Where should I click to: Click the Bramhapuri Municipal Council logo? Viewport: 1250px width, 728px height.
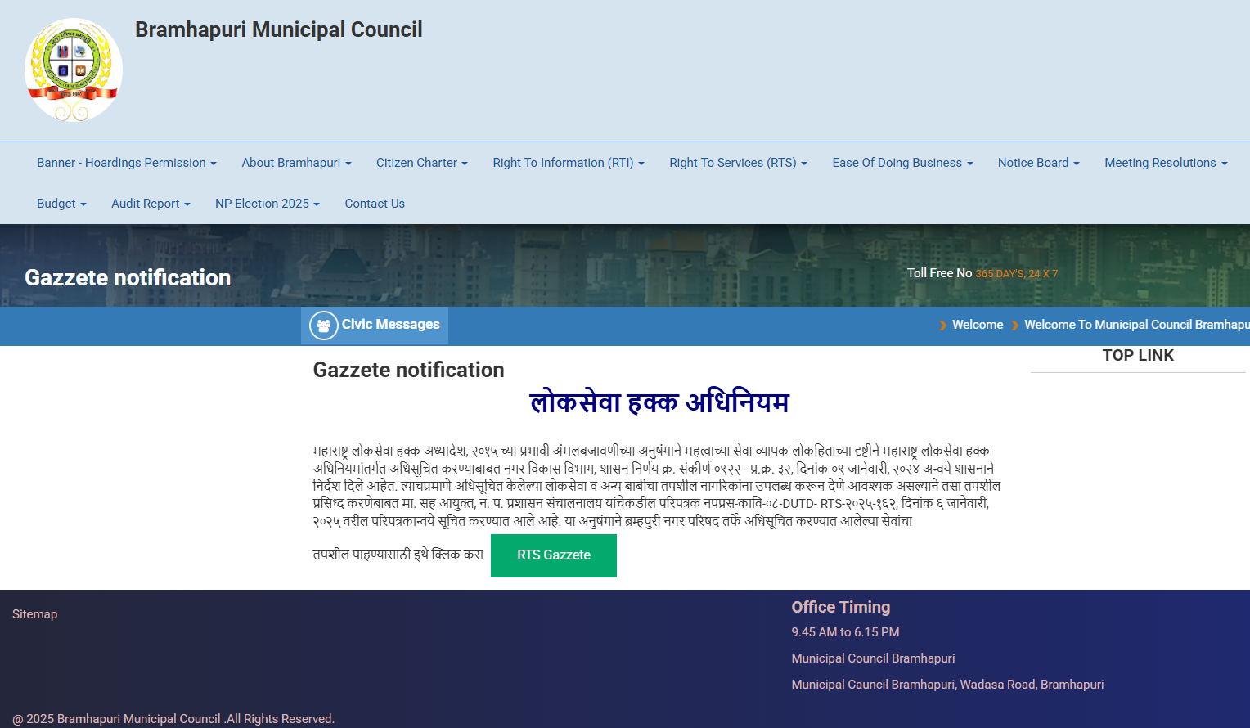74,70
